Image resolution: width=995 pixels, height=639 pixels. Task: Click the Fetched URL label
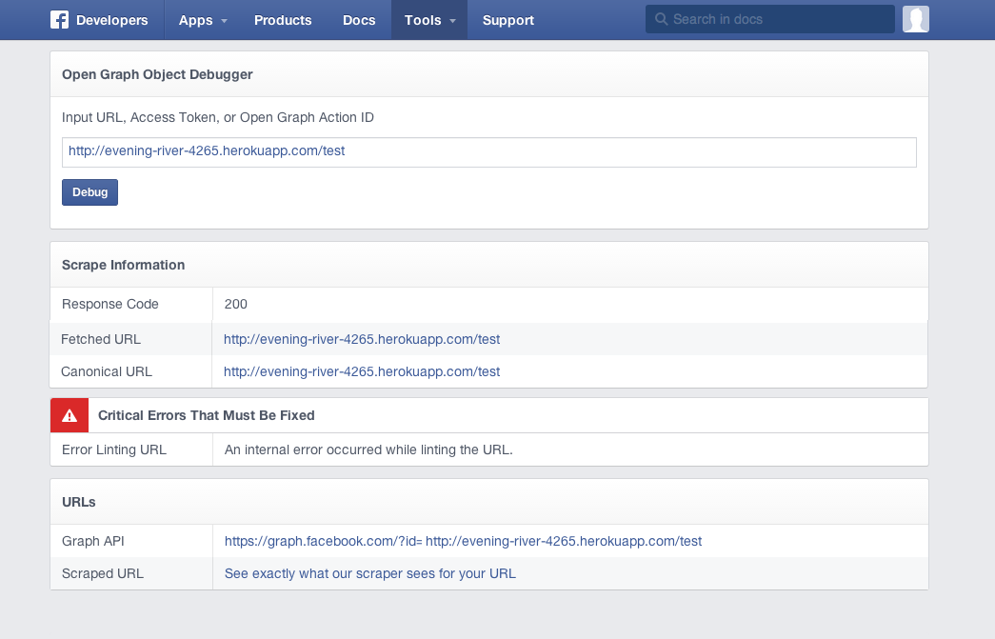pos(101,339)
